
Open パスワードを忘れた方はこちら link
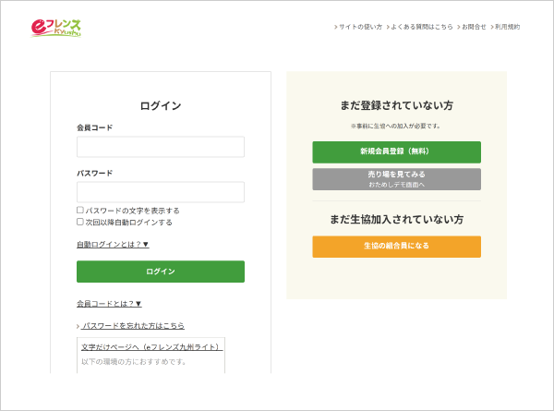coord(133,326)
